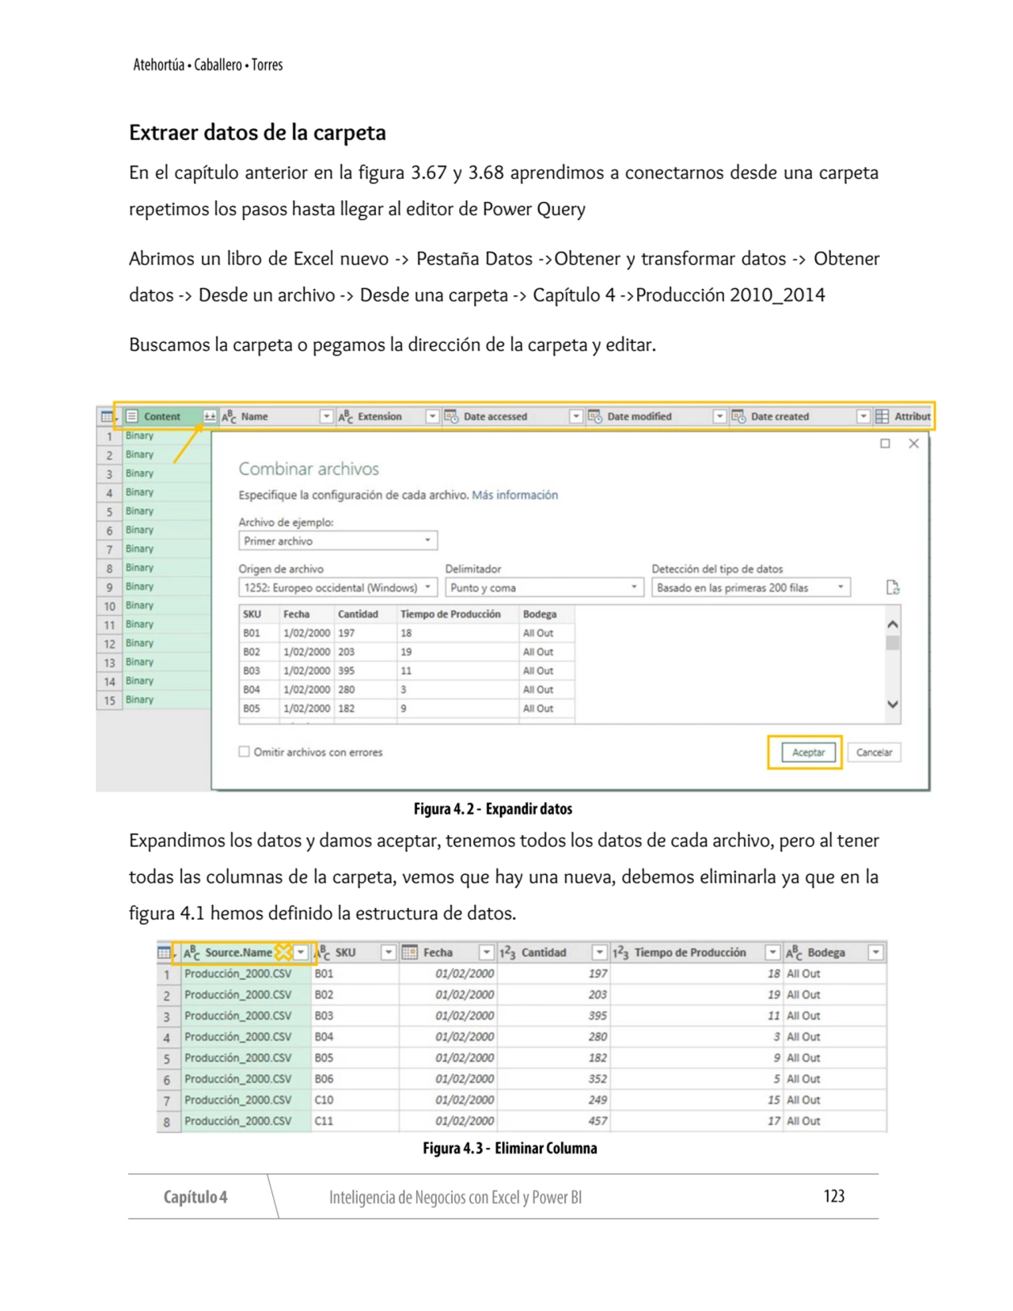The height and width of the screenshot is (1311, 1013).
Task: Open Origen de archivo encoding dropdown
Action: pos(338,587)
